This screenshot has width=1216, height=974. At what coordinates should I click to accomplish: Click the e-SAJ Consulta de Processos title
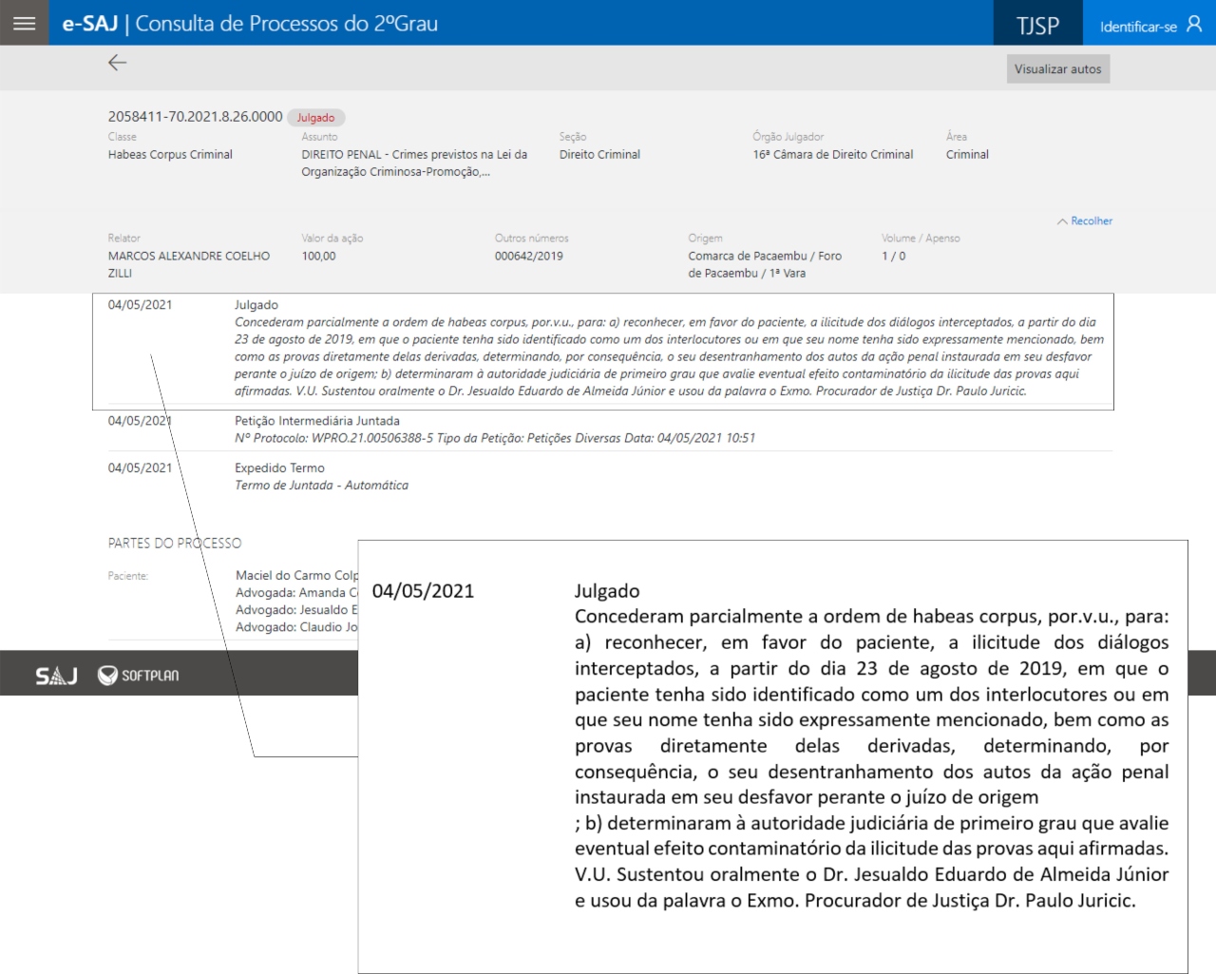point(250,24)
